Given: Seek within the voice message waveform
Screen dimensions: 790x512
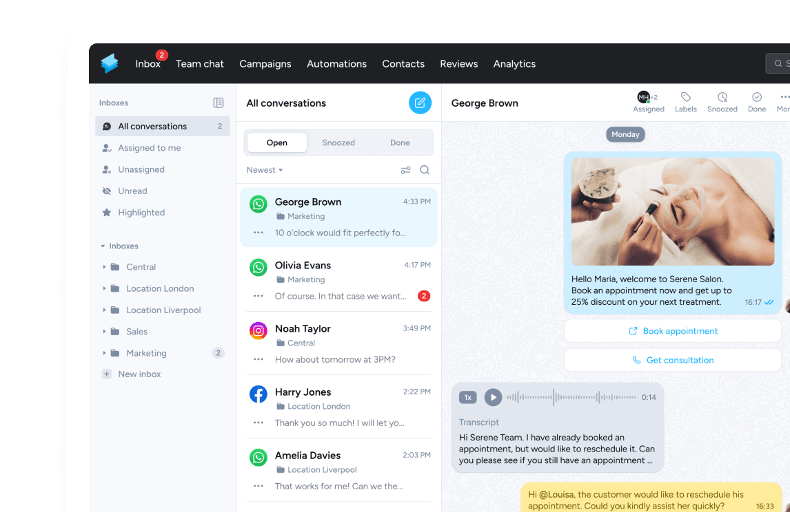Looking at the screenshot, I should point(571,397).
